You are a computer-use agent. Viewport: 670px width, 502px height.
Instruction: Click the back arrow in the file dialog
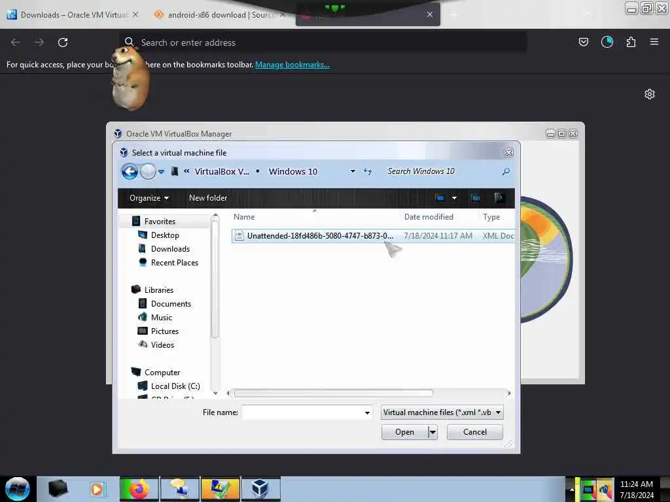pyautogui.click(x=130, y=172)
